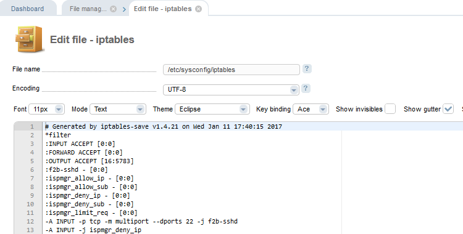This screenshot has height=234, width=463.
Task: Expand the Encoding UTF-8 dropdown
Action: pyautogui.click(x=231, y=89)
